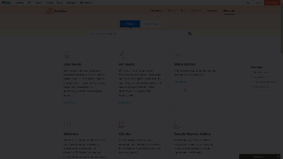Click the API Guide code icon
This screenshot has height=159, width=283.
[122, 55]
